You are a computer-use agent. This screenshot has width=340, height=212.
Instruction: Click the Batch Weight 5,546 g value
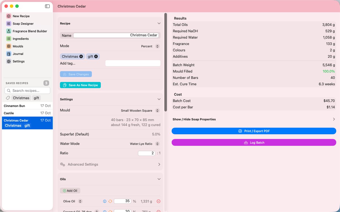(x=329, y=65)
